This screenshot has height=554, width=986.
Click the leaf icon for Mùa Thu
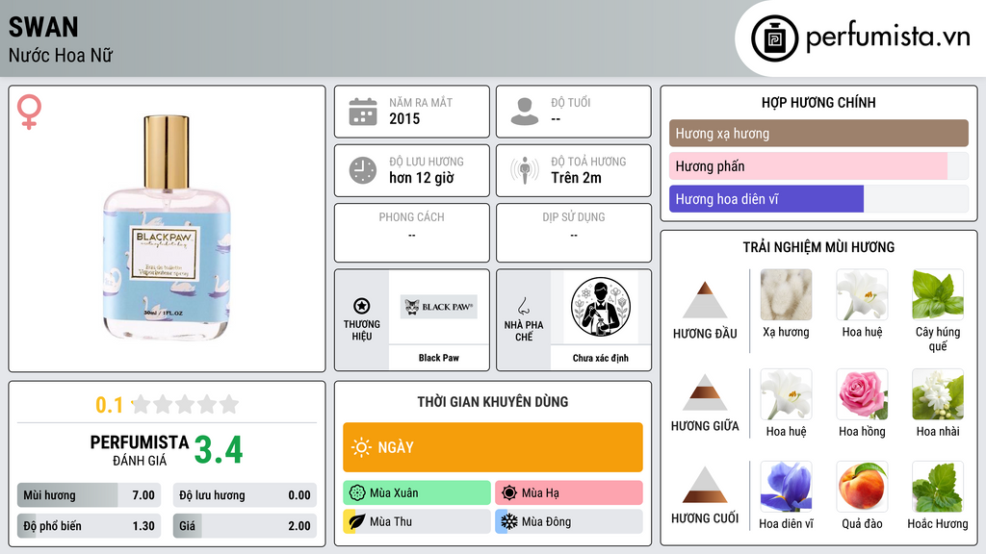pos(357,521)
